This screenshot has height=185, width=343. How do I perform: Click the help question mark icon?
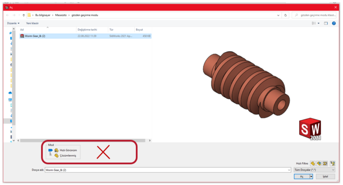click(334, 23)
